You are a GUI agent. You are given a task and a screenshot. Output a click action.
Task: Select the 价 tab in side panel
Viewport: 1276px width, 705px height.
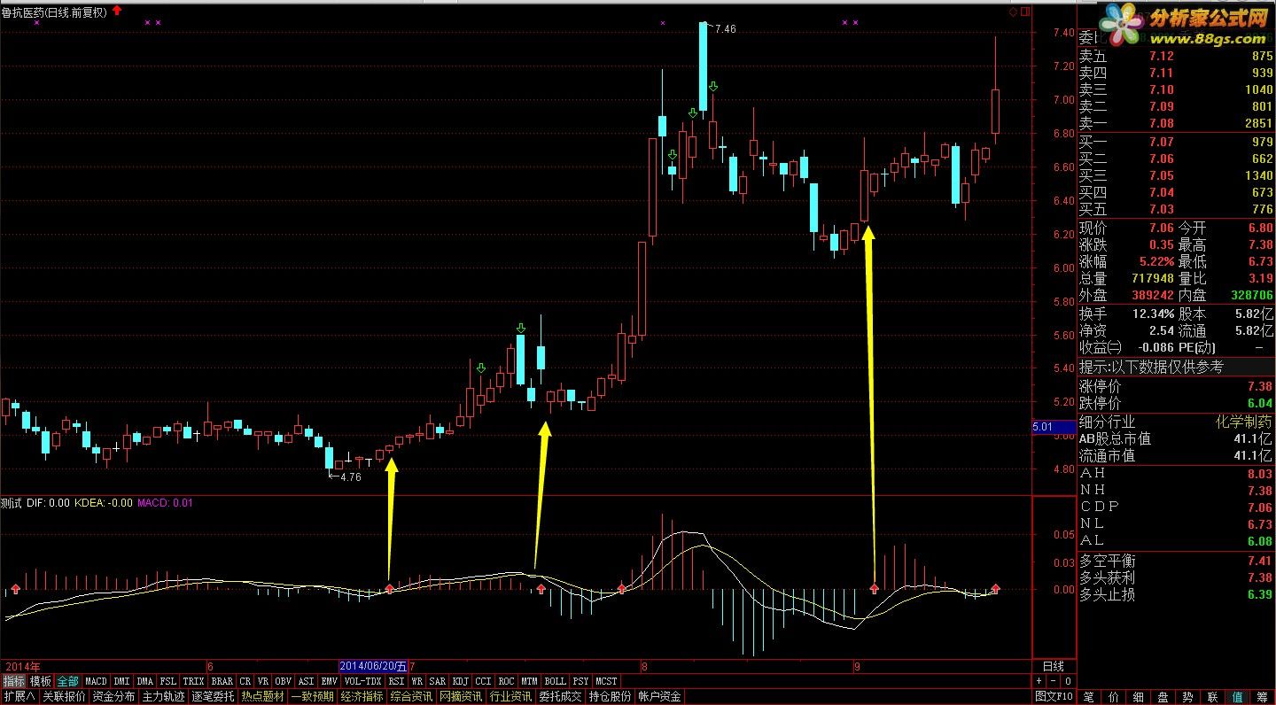click(x=1113, y=697)
